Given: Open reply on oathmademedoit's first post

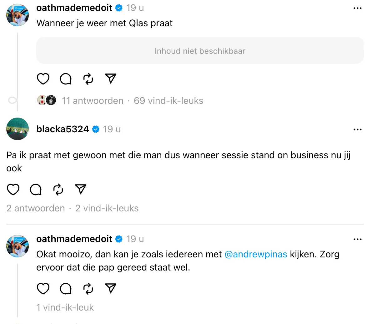Looking at the screenshot, I should (x=66, y=79).
